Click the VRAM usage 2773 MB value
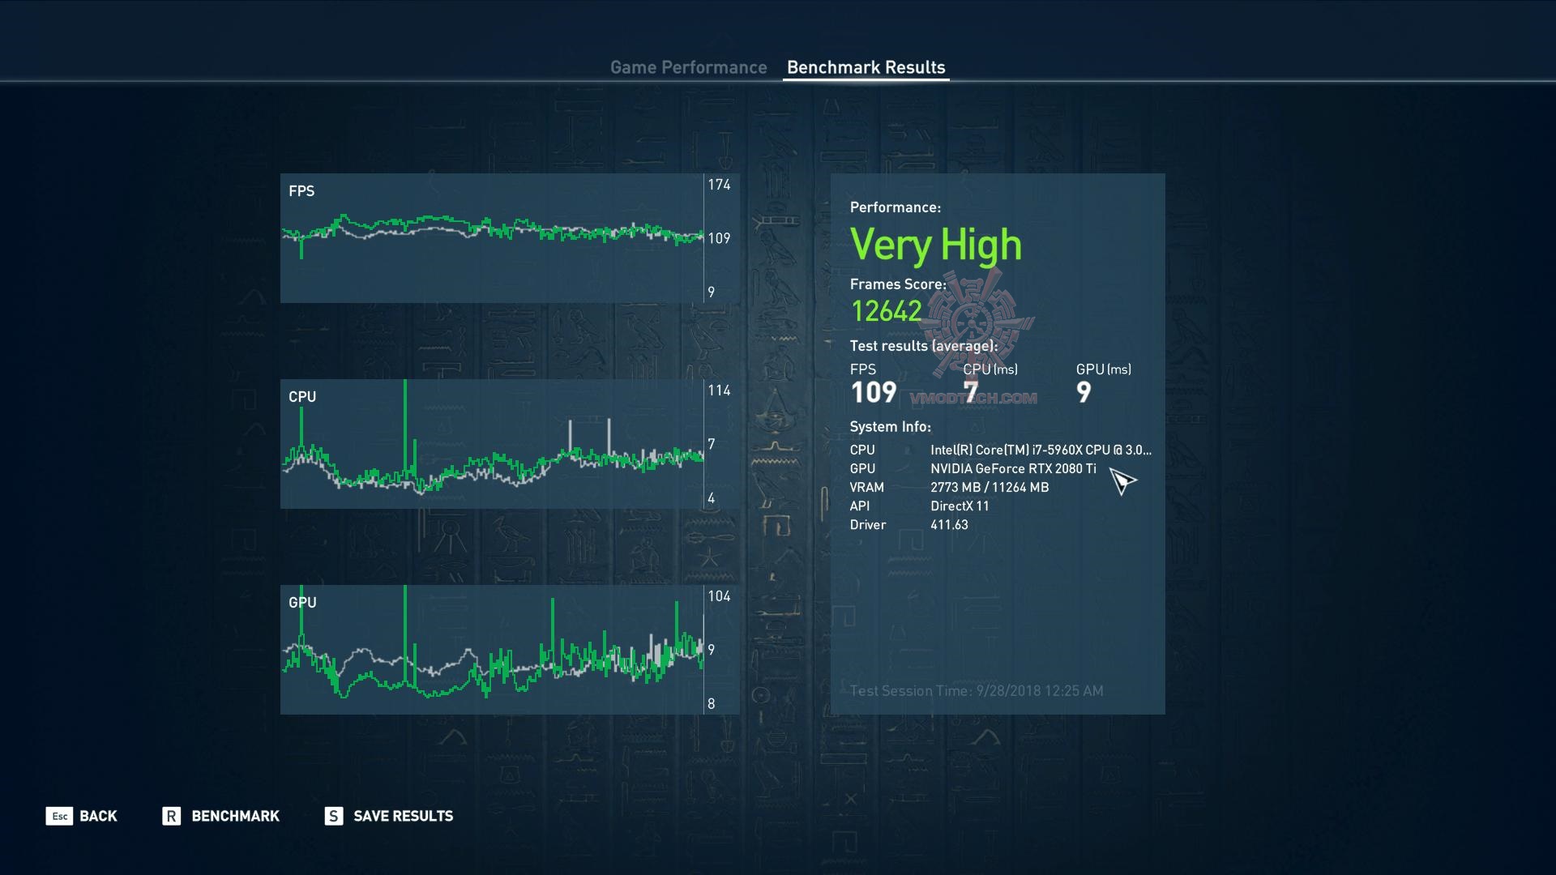The image size is (1556, 875). [989, 487]
